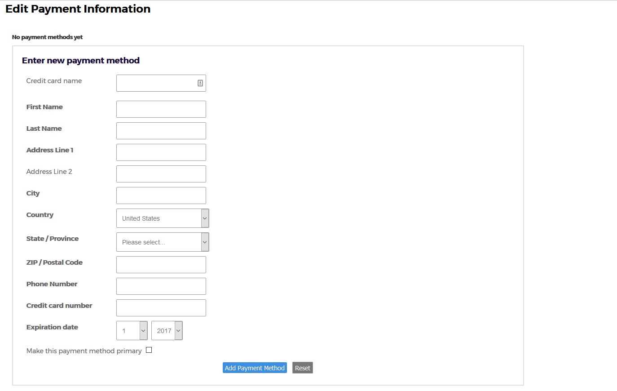The width and height of the screenshot is (617, 391).
Task: Click the Address Line 1 text field
Action: 161,152
